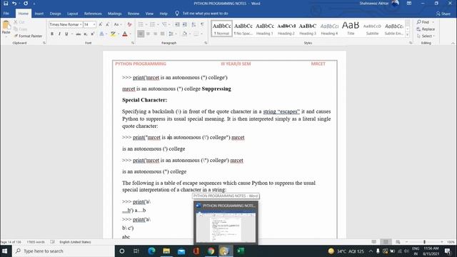Click the Undo arrow in title bar
Image resolution: width=457 pixels, height=257 pixels.
point(14,4)
